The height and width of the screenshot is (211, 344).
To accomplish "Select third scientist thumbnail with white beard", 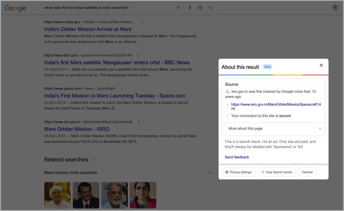I will point(115,195).
